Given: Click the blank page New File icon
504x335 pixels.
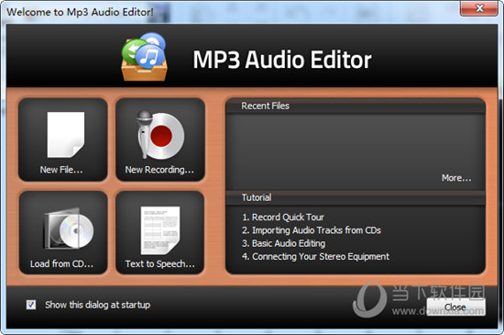Looking at the screenshot, I should [x=66, y=135].
